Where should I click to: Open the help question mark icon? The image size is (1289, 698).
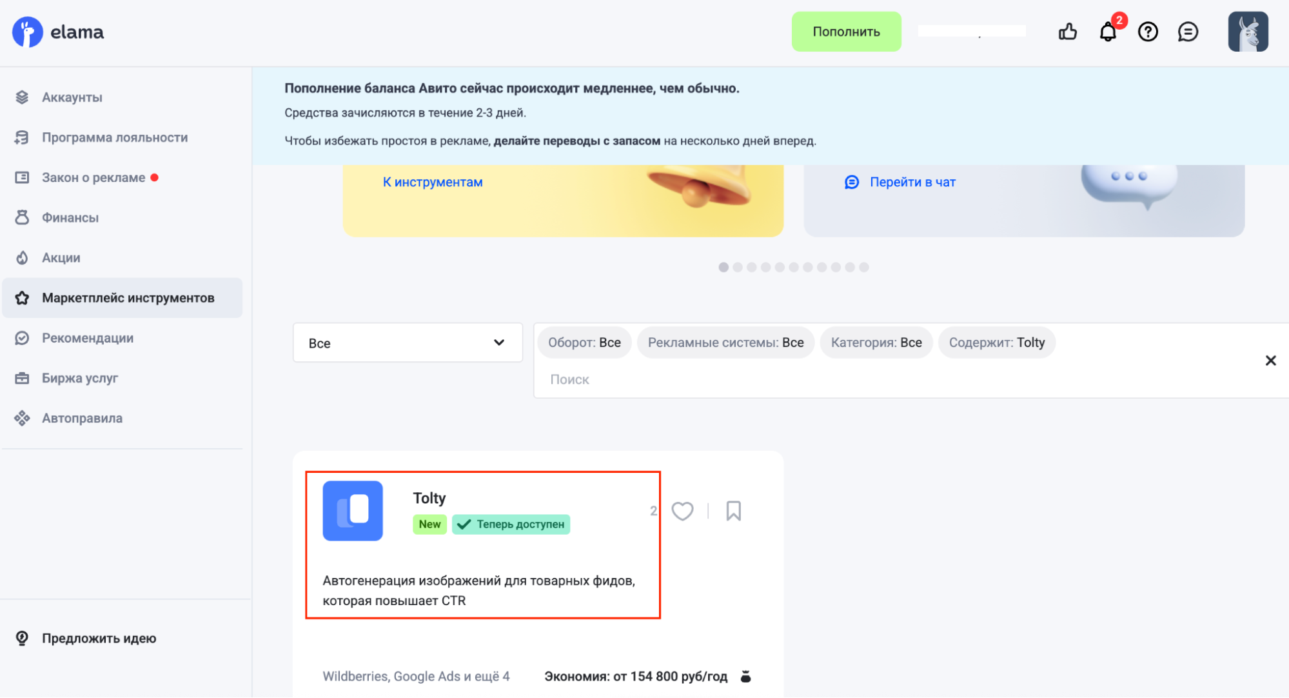1148,32
